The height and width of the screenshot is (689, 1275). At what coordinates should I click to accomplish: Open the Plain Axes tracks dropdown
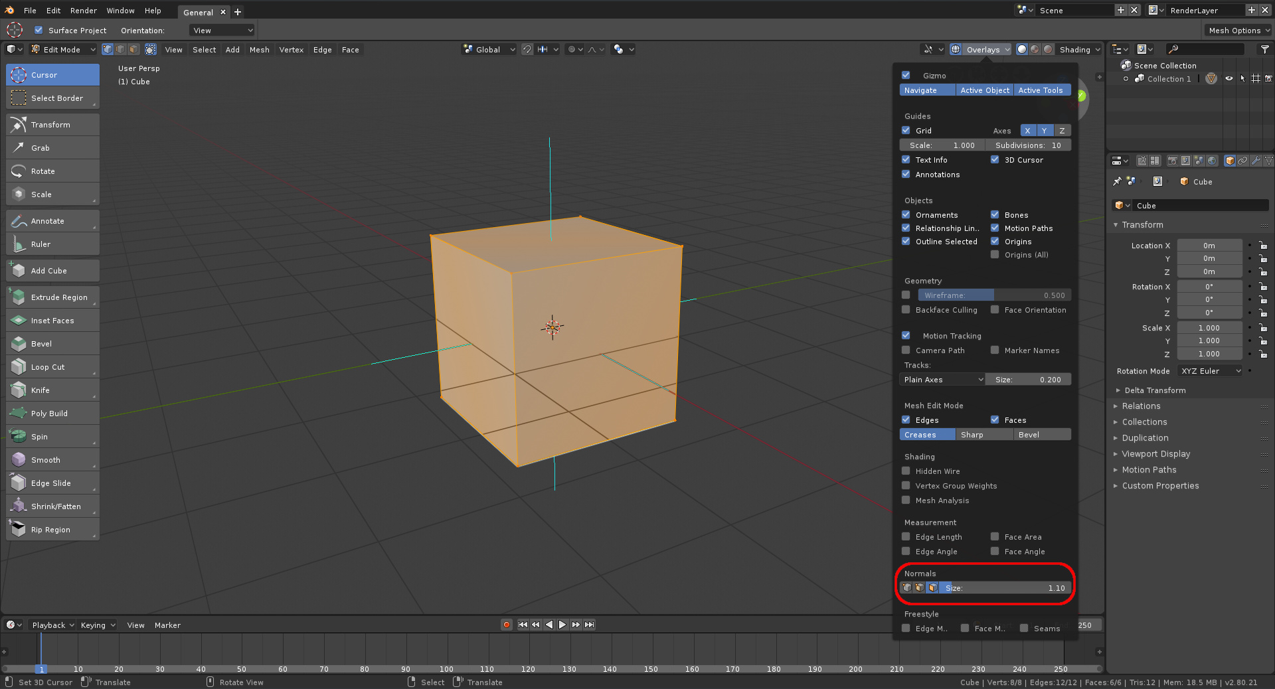[x=942, y=380]
